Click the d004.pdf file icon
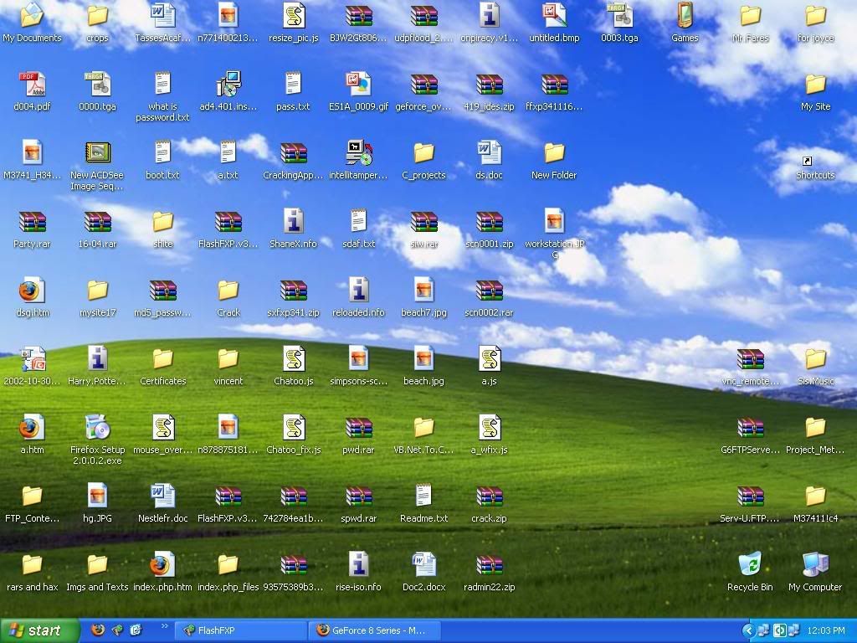This screenshot has height=643, width=857. tap(33, 85)
